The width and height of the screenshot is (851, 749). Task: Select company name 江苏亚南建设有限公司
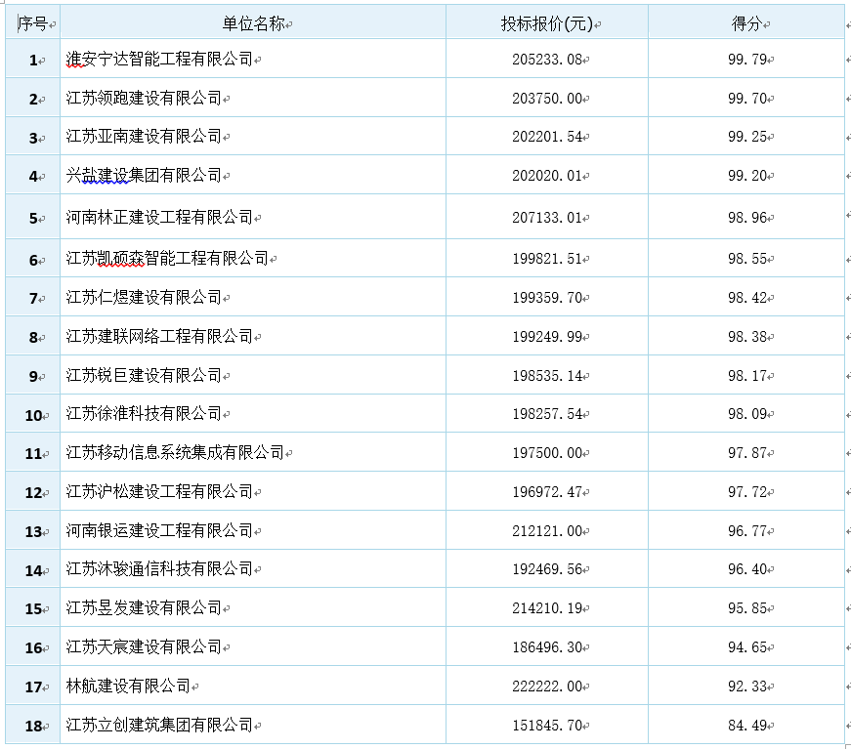click(x=144, y=136)
